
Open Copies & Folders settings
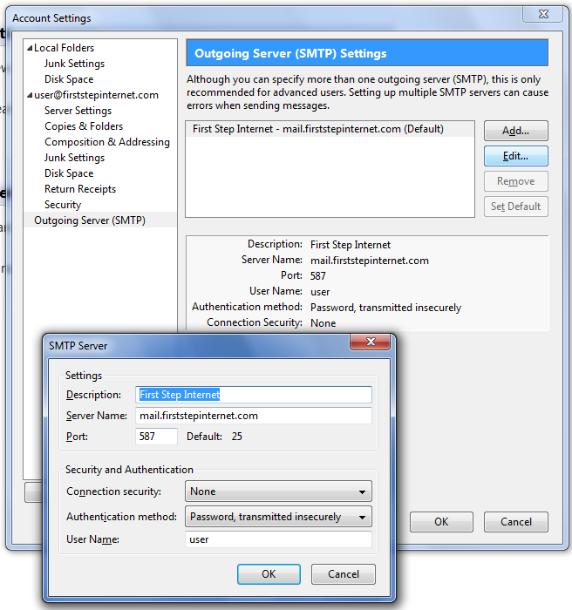84,126
